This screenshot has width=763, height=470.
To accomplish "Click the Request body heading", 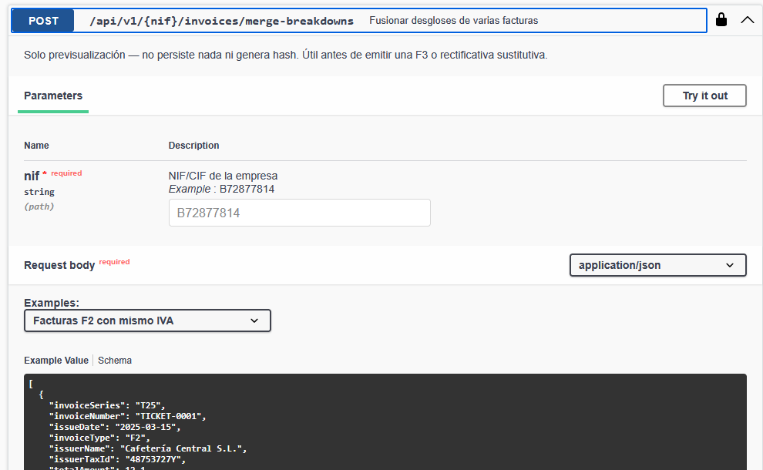I will tap(59, 265).
